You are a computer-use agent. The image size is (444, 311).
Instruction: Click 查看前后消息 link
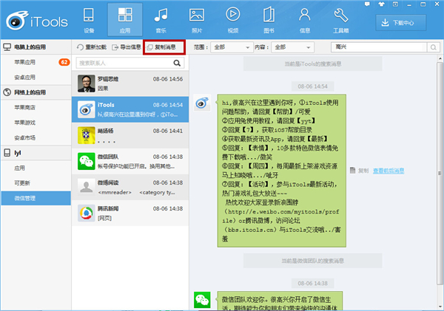click(388, 171)
